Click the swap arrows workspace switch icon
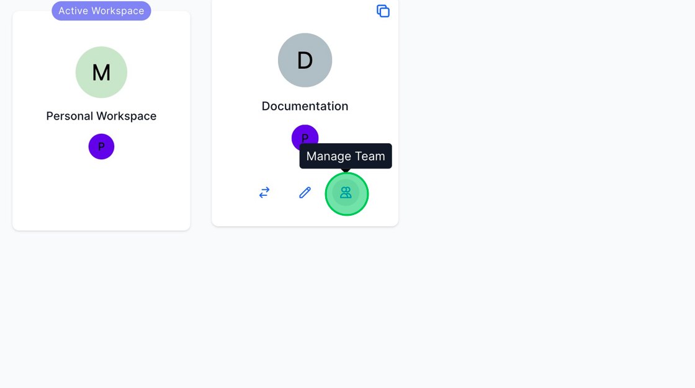 (264, 193)
